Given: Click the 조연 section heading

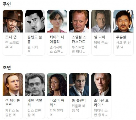Looking at the screenshot, I should pos(7,68).
